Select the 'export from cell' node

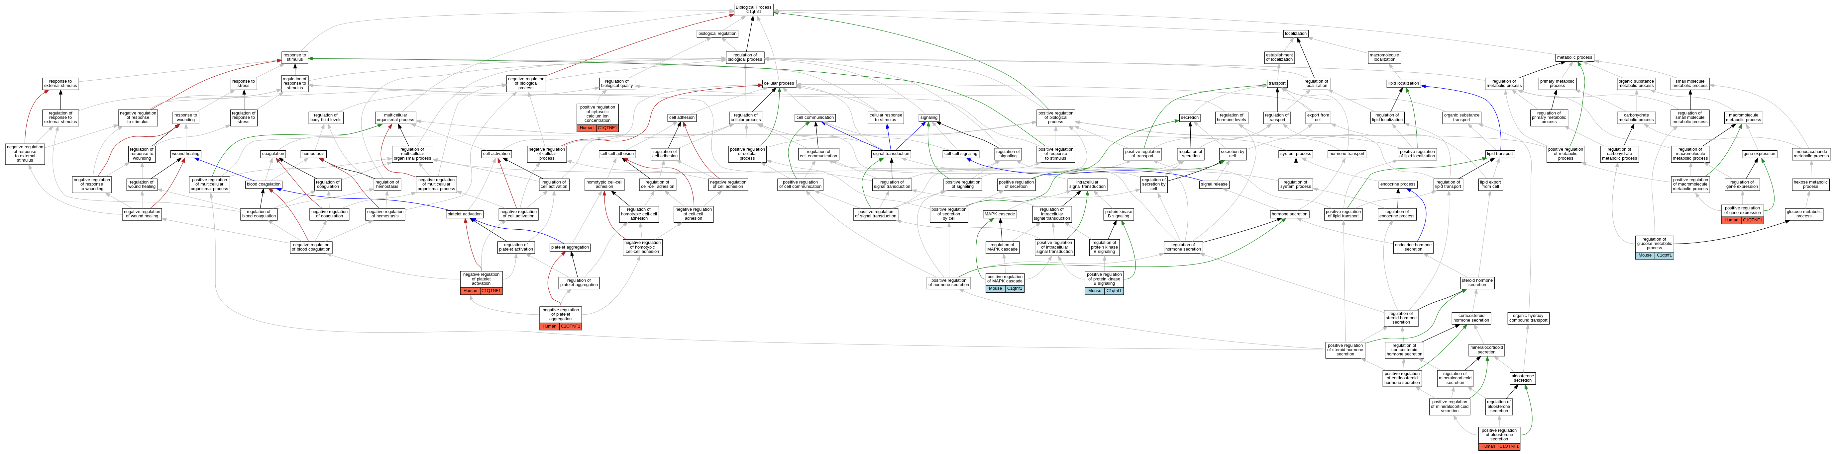1318,117
